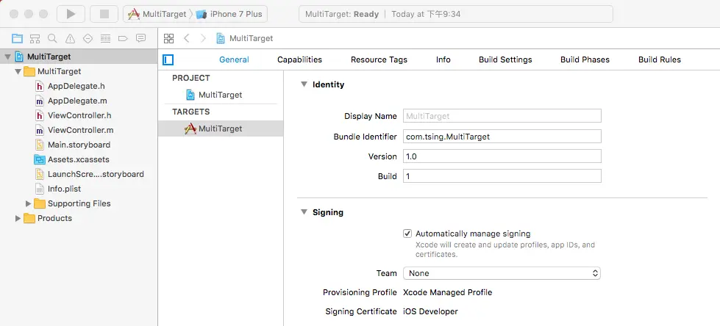This screenshot has height=326, width=720.
Task: Click the Version field
Action: point(502,156)
